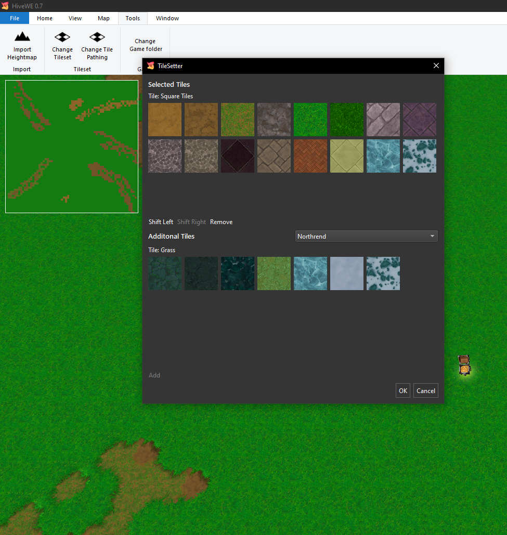The width and height of the screenshot is (507, 535).
Task: Select the black diamond marble tile
Action: (238, 156)
